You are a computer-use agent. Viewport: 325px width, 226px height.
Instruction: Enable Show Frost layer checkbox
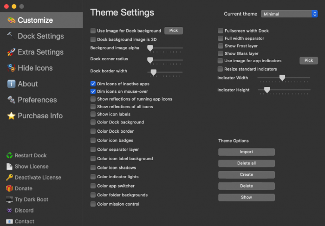point(221,46)
